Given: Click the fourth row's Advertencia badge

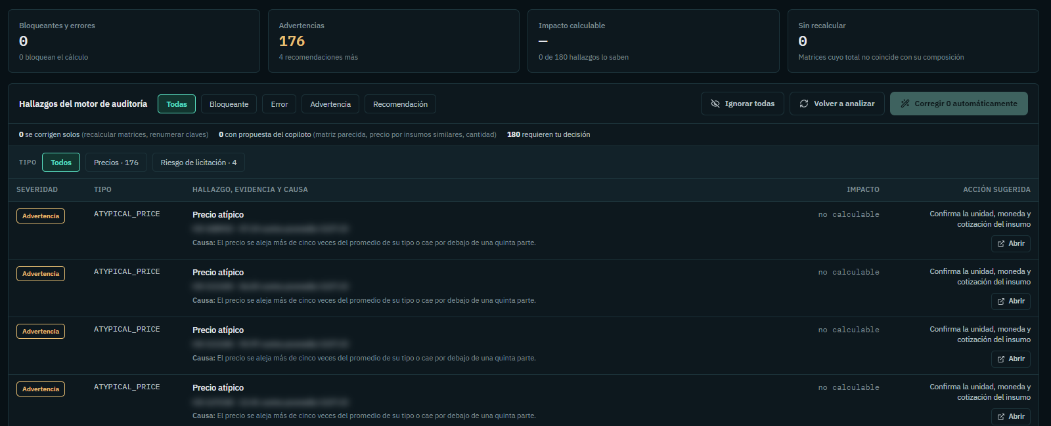Looking at the screenshot, I should tap(41, 389).
